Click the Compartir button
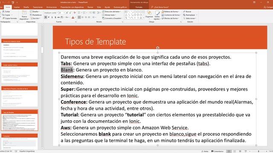Screen dimensions: 273x153 (268, 7)
